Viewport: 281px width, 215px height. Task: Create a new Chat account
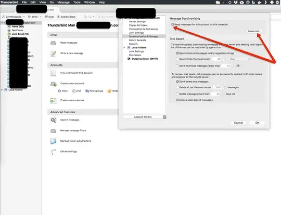pos(76,91)
